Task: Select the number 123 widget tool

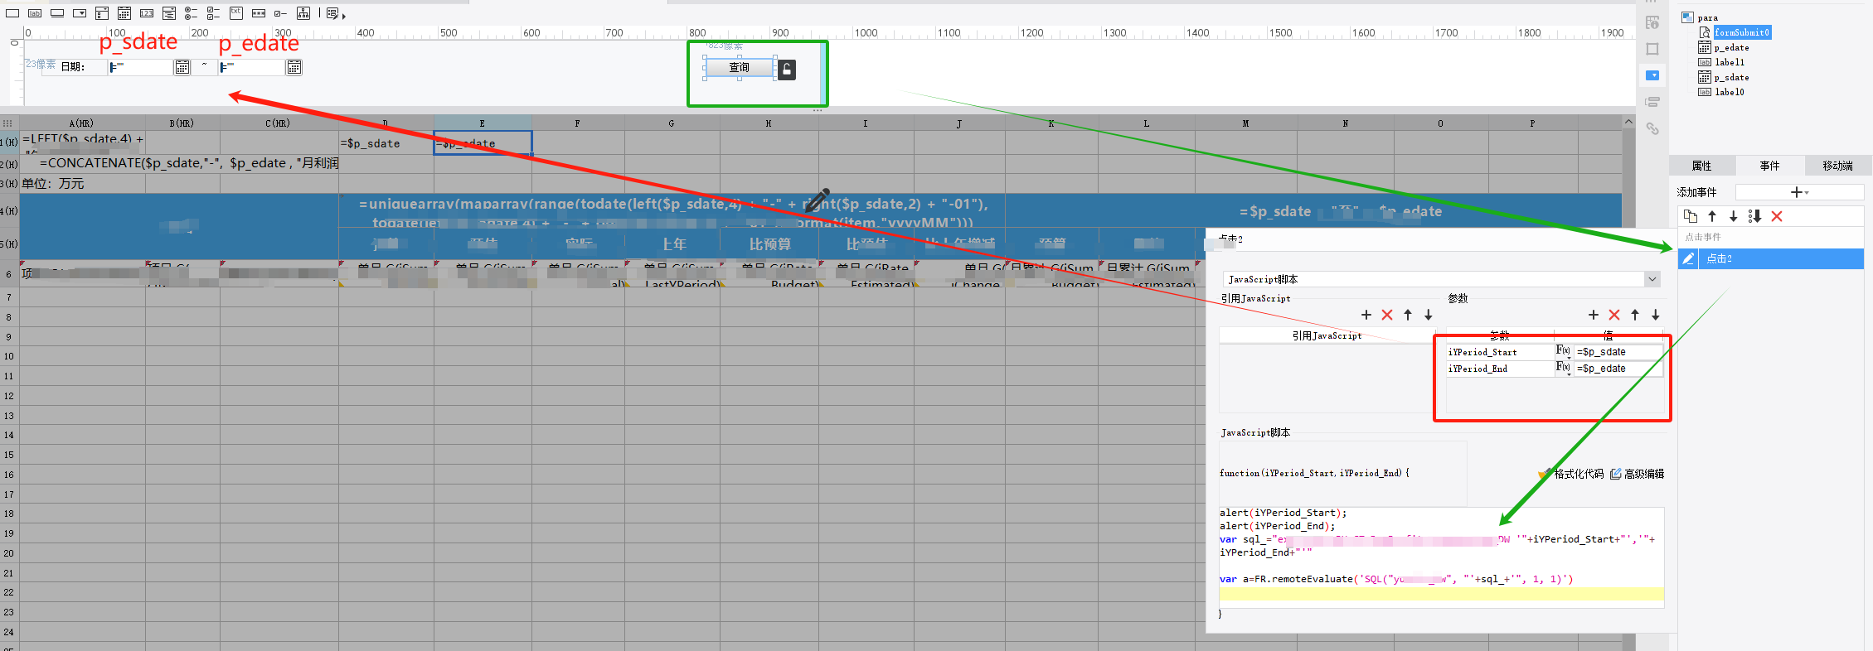Action: (147, 13)
